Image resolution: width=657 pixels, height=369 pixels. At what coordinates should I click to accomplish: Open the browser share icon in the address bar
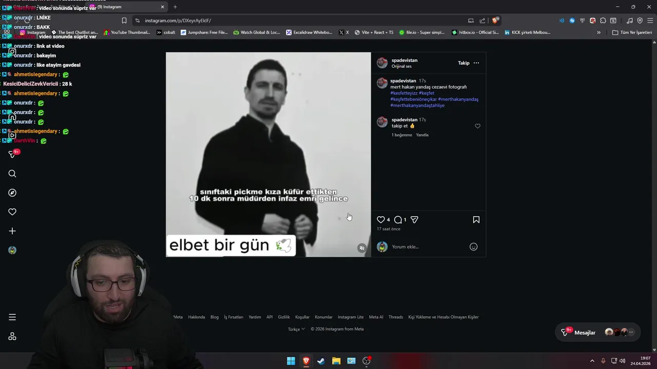[x=482, y=20]
